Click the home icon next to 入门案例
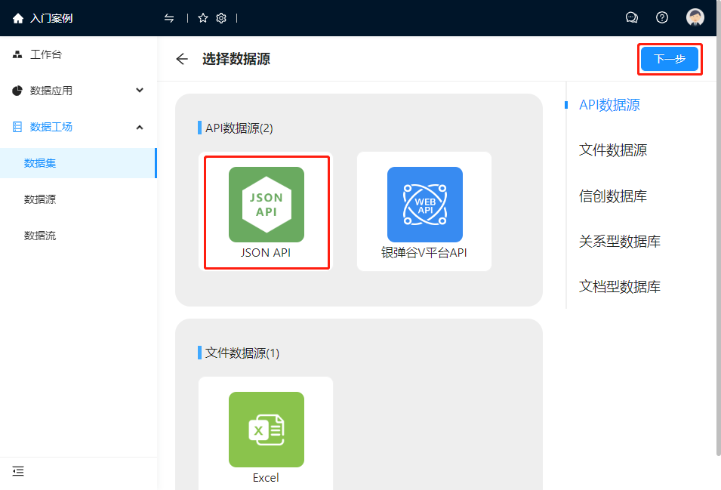This screenshot has width=721, height=490. [x=18, y=18]
